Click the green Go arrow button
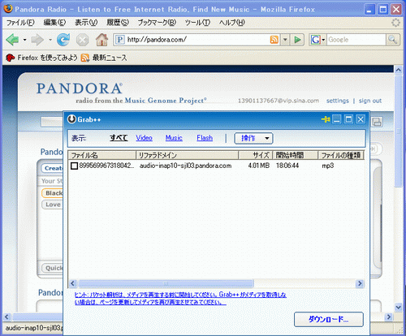The width and height of the screenshot is (406, 336). [x=297, y=40]
